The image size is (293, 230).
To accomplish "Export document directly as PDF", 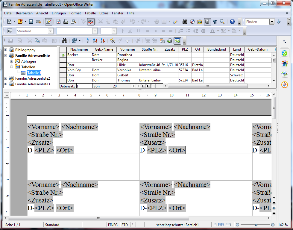I will 58,22.
